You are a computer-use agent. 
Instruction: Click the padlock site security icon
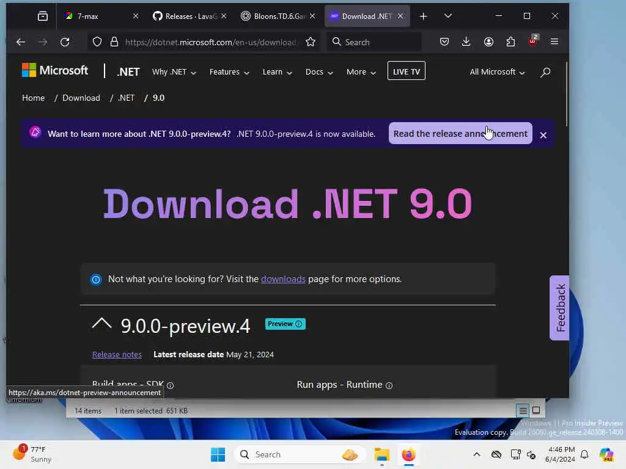pyautogui.click(x=114, y=42)
